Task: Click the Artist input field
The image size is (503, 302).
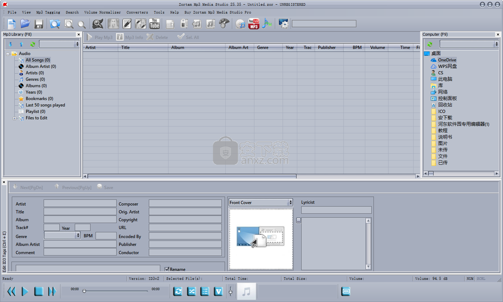Action: pos(80,203)
